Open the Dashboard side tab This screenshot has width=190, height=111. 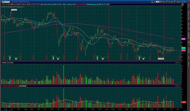pyautogui.click(x=189, y=50)
